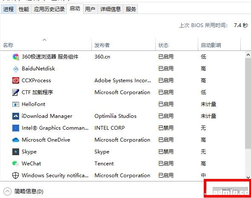Click the Skype startup icon

pyautogui.click(x=16, y=152)
